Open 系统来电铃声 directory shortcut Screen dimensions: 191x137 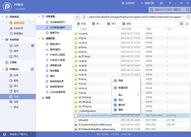pos(55,81)
